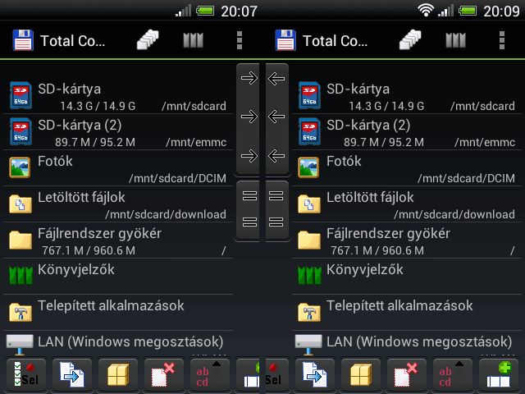Open LAN (Windows megosztások) in the 20:09 screen
The width and height of the screenshot is (525, 394).
point(407,344)
